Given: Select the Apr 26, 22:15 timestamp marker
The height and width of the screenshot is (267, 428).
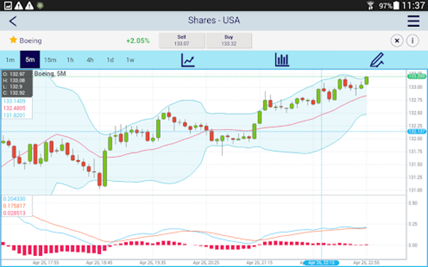Looking at the screenshot, I should [321, 262].
